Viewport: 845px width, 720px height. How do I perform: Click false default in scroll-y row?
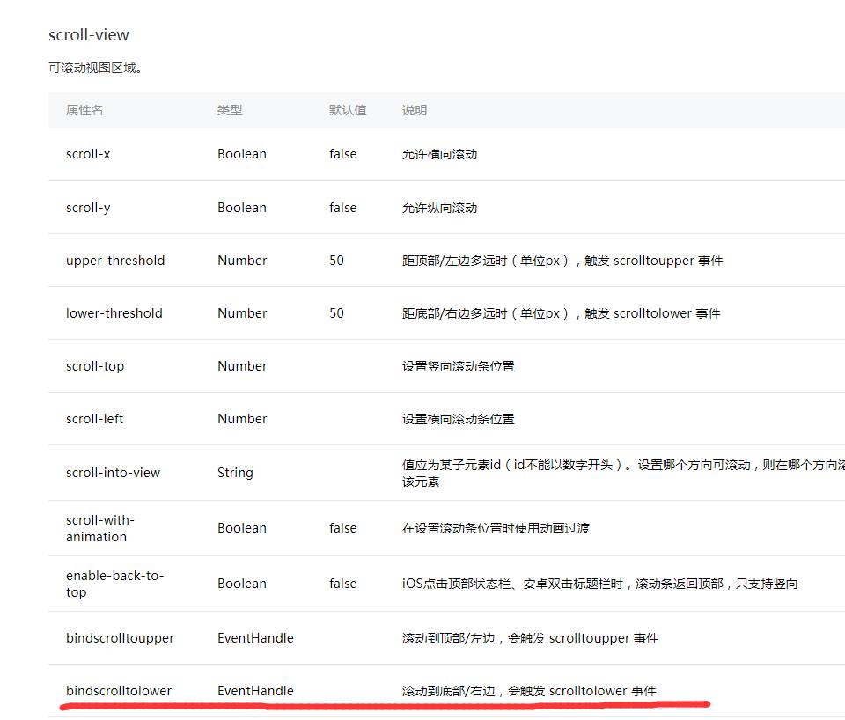pyautogui.click(x=342, y=208)
